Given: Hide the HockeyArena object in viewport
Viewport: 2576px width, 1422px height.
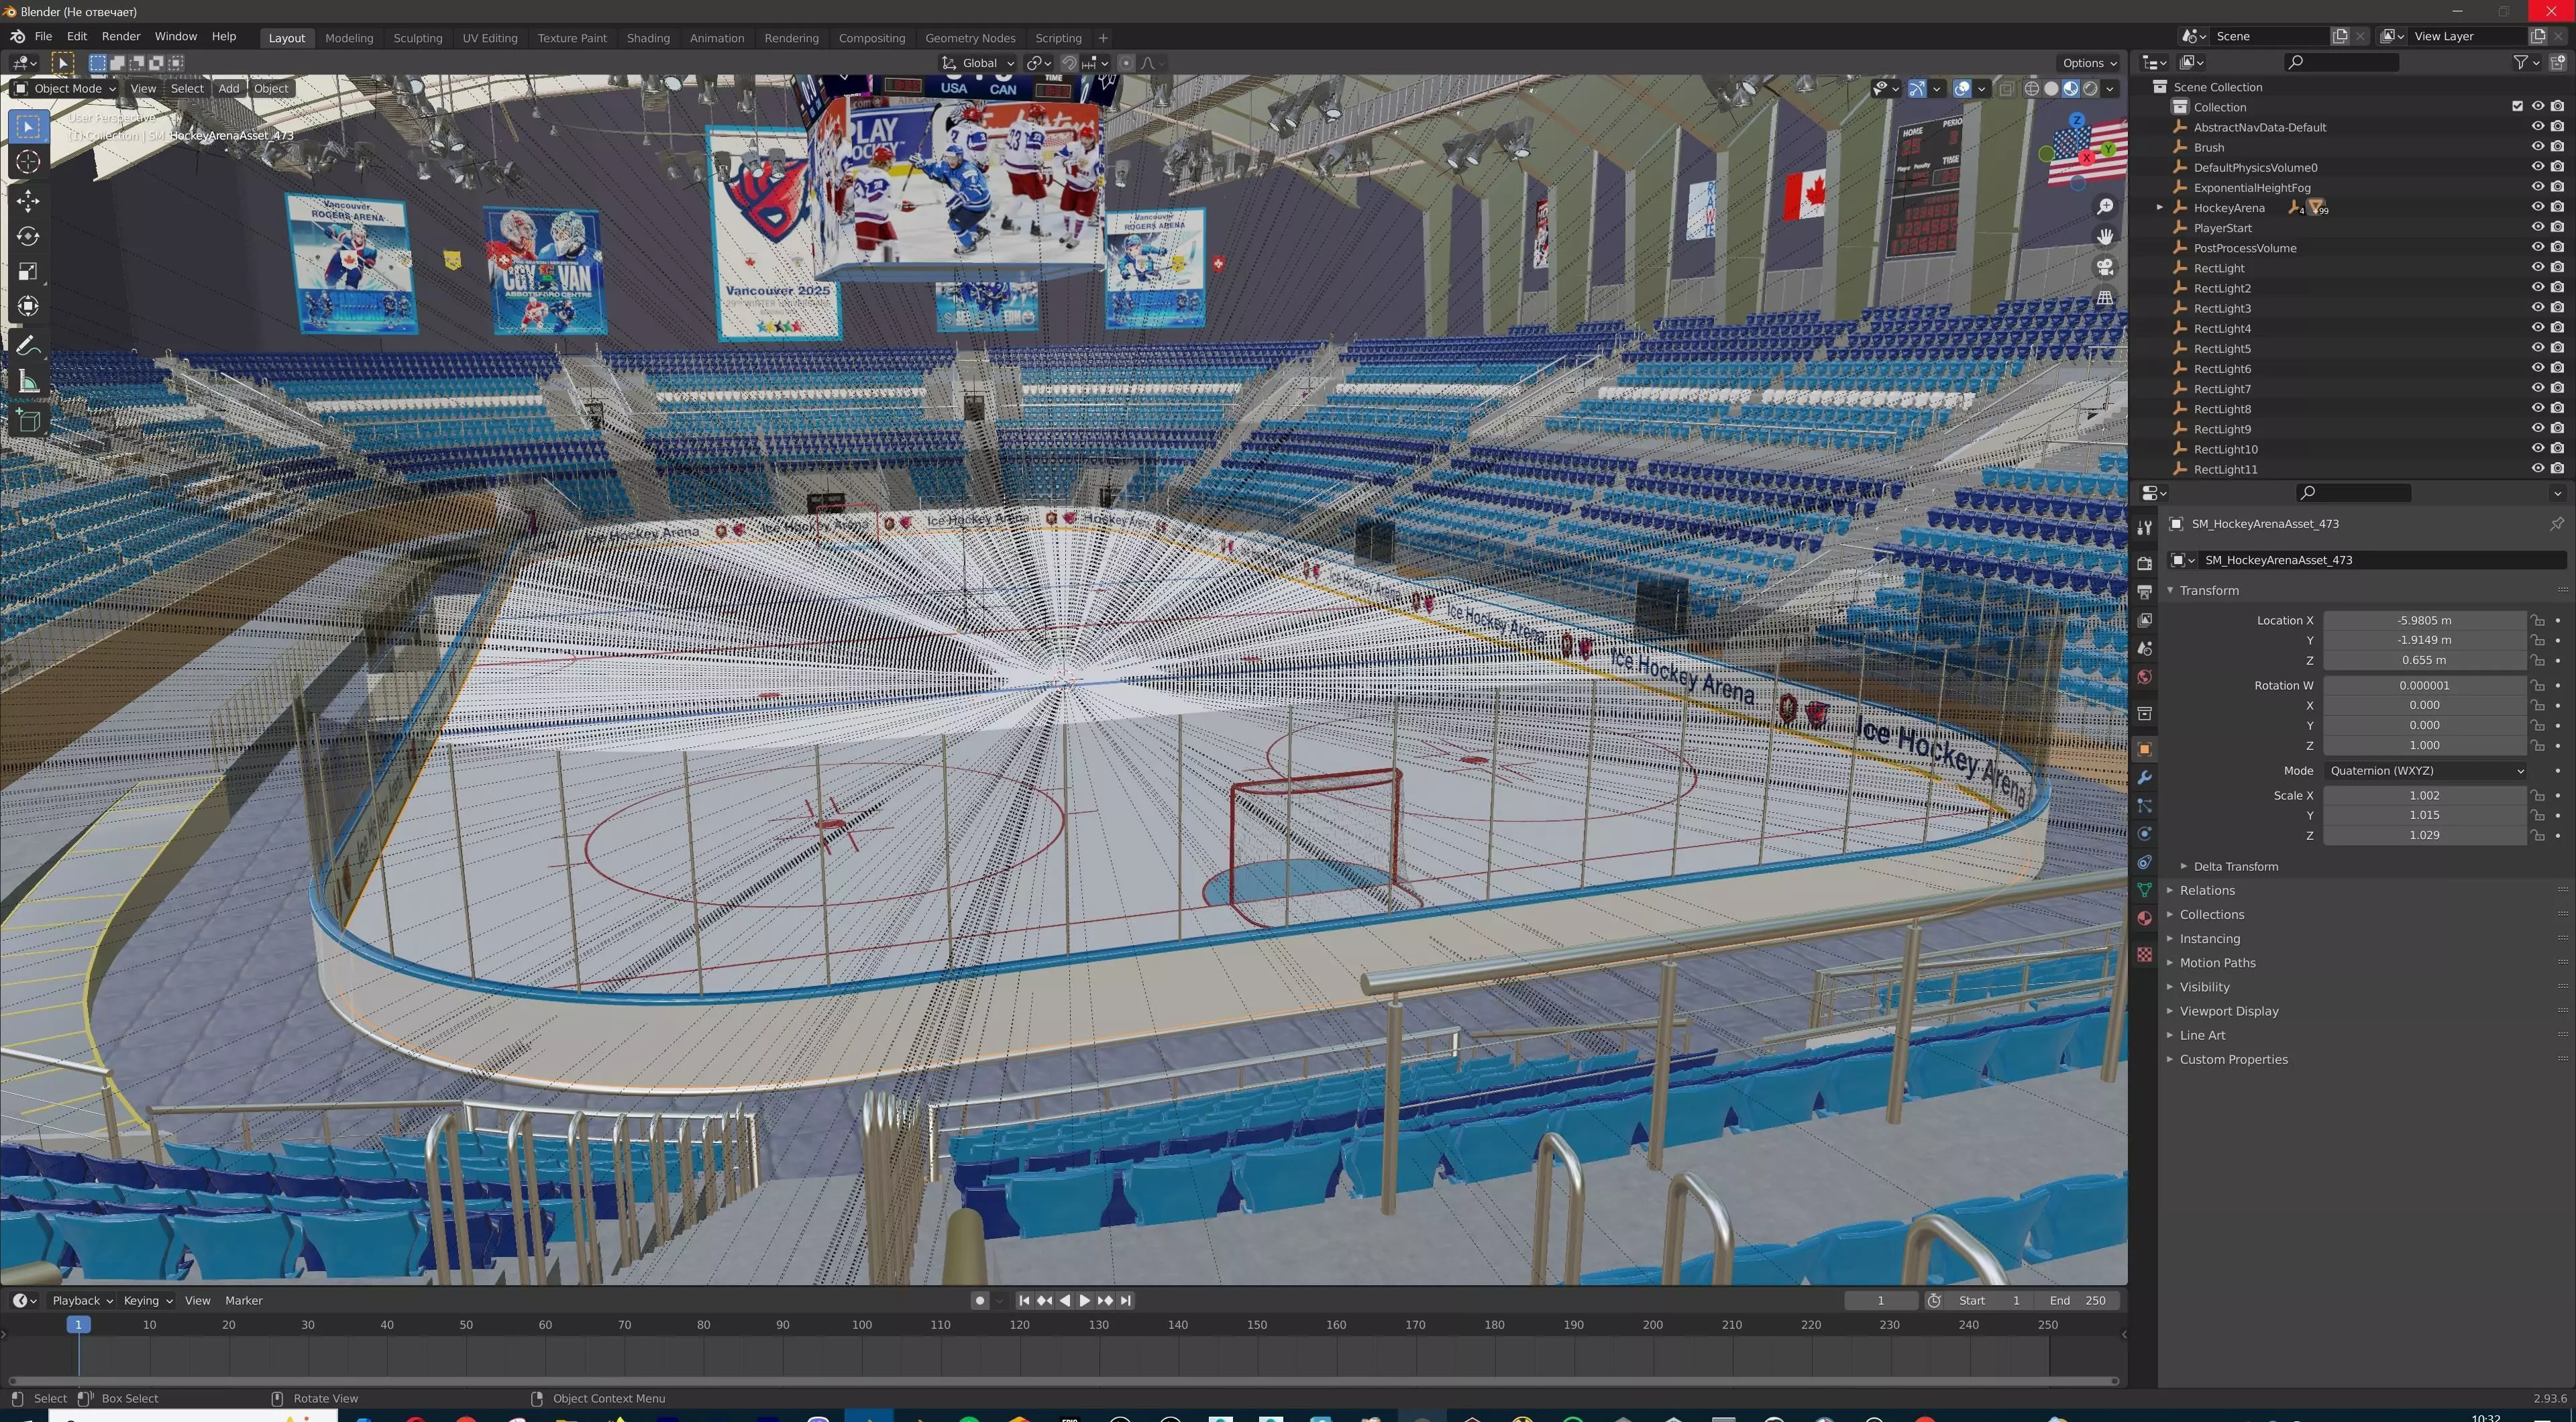Looking at the screenshot, I should (x=2537, y=207).
